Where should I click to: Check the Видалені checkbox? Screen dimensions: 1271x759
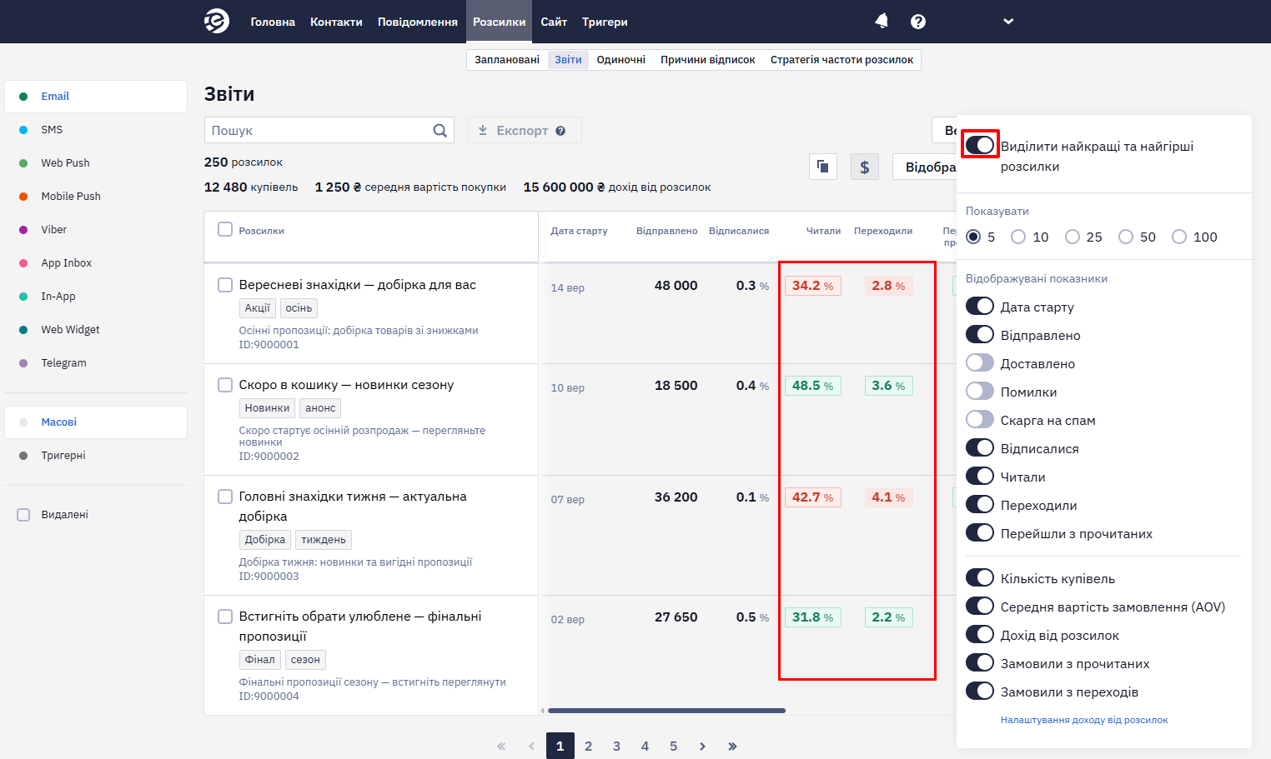click(23, 515)
